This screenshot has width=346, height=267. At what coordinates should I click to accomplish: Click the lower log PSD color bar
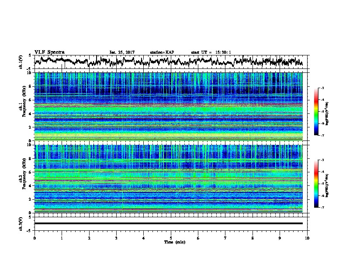click(x=316, y=184)
